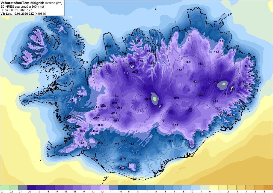Click the -20.3 temperature label
Viewport: 273px width, 193px height.
(135, 72)
